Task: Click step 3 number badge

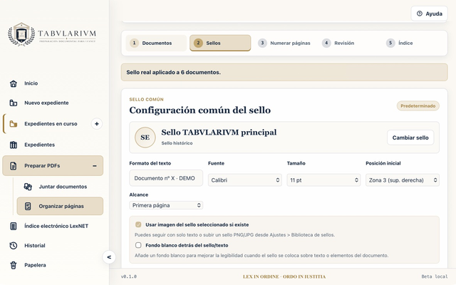Action: pyautogui.click(x=262, y=43)
